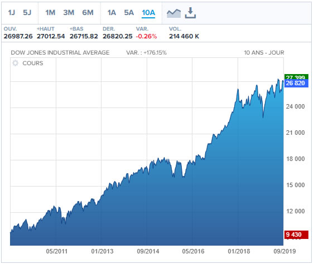Screen dimensions: 314x264
Task: Show the 5A five-year chart
Action: coord(129,13)
